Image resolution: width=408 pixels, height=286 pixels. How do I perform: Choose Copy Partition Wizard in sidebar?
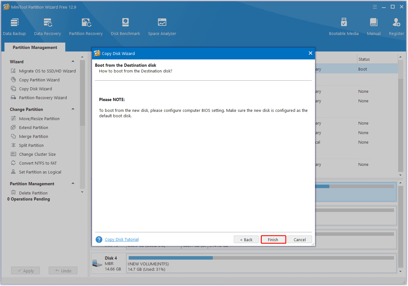pyautogui.click(x=39, y=80)
